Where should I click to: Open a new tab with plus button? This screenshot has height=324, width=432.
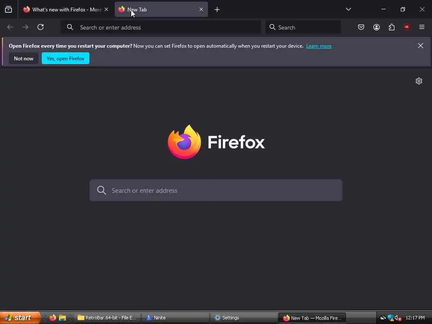pos(217,10)
